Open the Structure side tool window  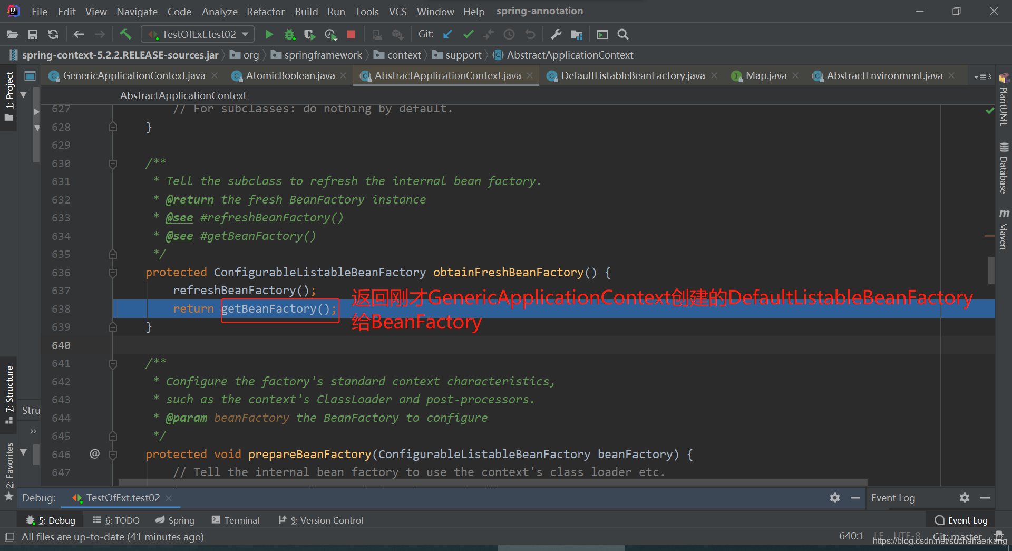(x=9, y=394)
